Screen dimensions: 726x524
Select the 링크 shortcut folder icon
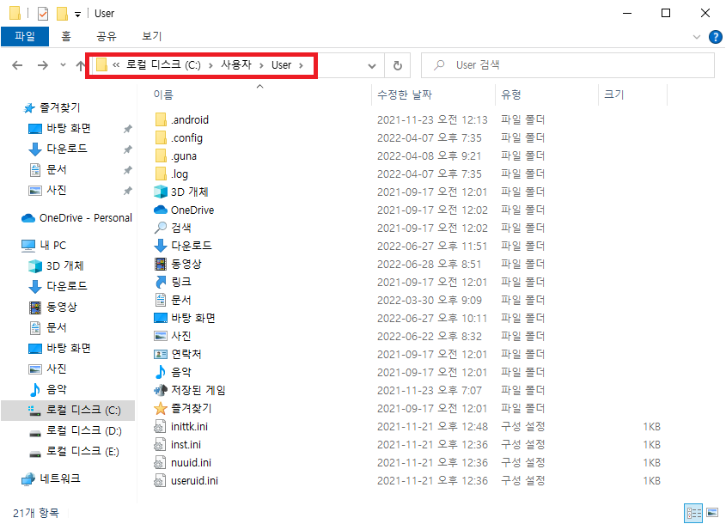coord(161,282)
